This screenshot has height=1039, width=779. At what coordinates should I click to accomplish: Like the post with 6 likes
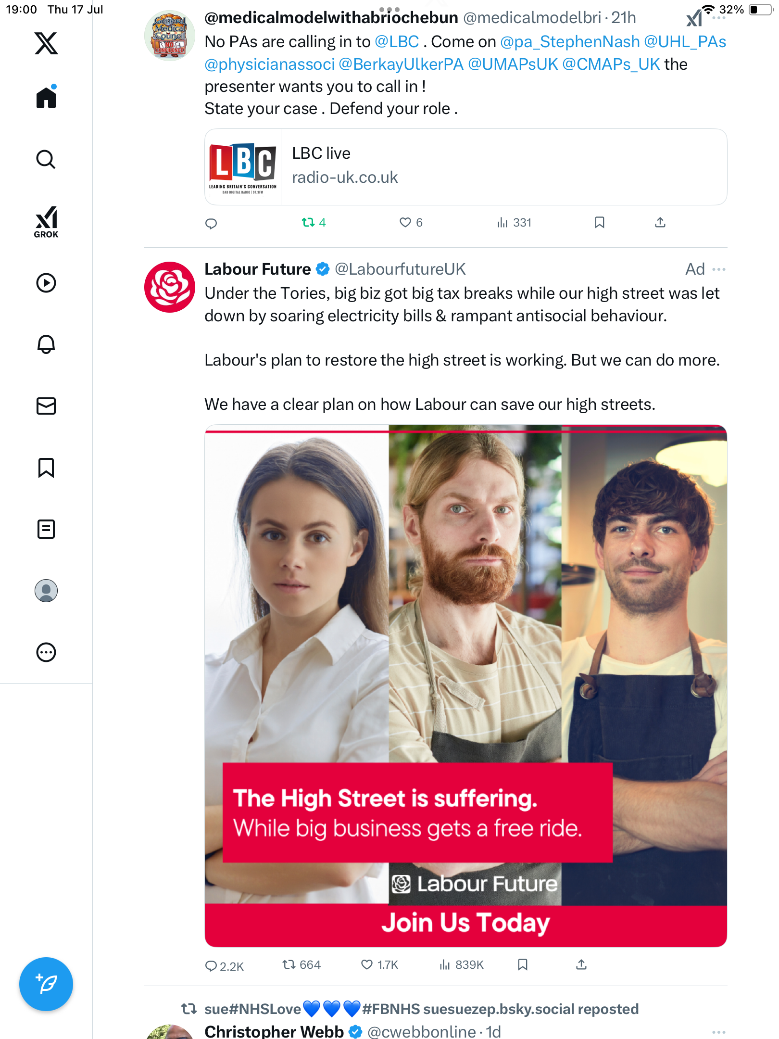(411, 222)
